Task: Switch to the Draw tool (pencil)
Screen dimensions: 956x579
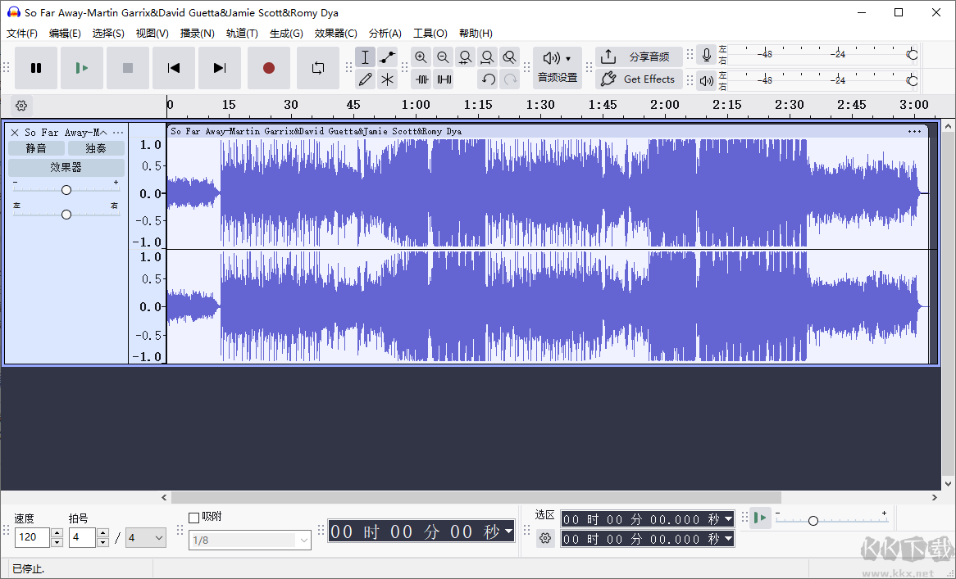Action: 365,79
